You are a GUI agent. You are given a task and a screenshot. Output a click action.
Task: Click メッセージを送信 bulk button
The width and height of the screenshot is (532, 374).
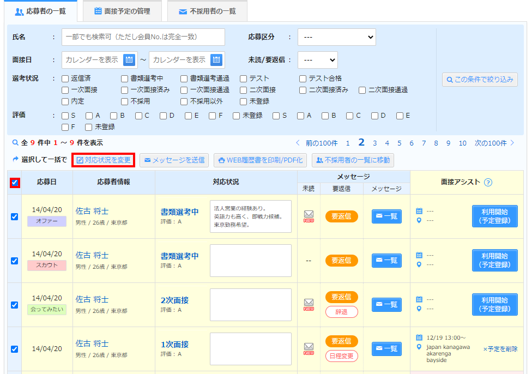[174, 160]
